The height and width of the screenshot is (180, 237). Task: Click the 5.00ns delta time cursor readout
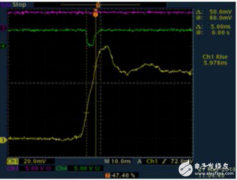point(215,27)
